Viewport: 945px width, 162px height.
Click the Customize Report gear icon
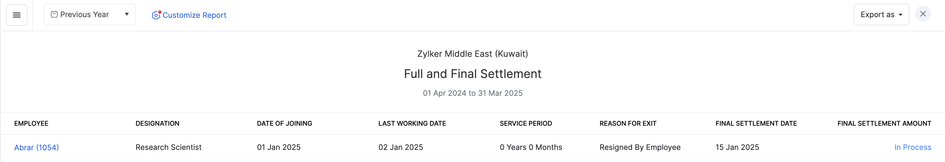156,15
